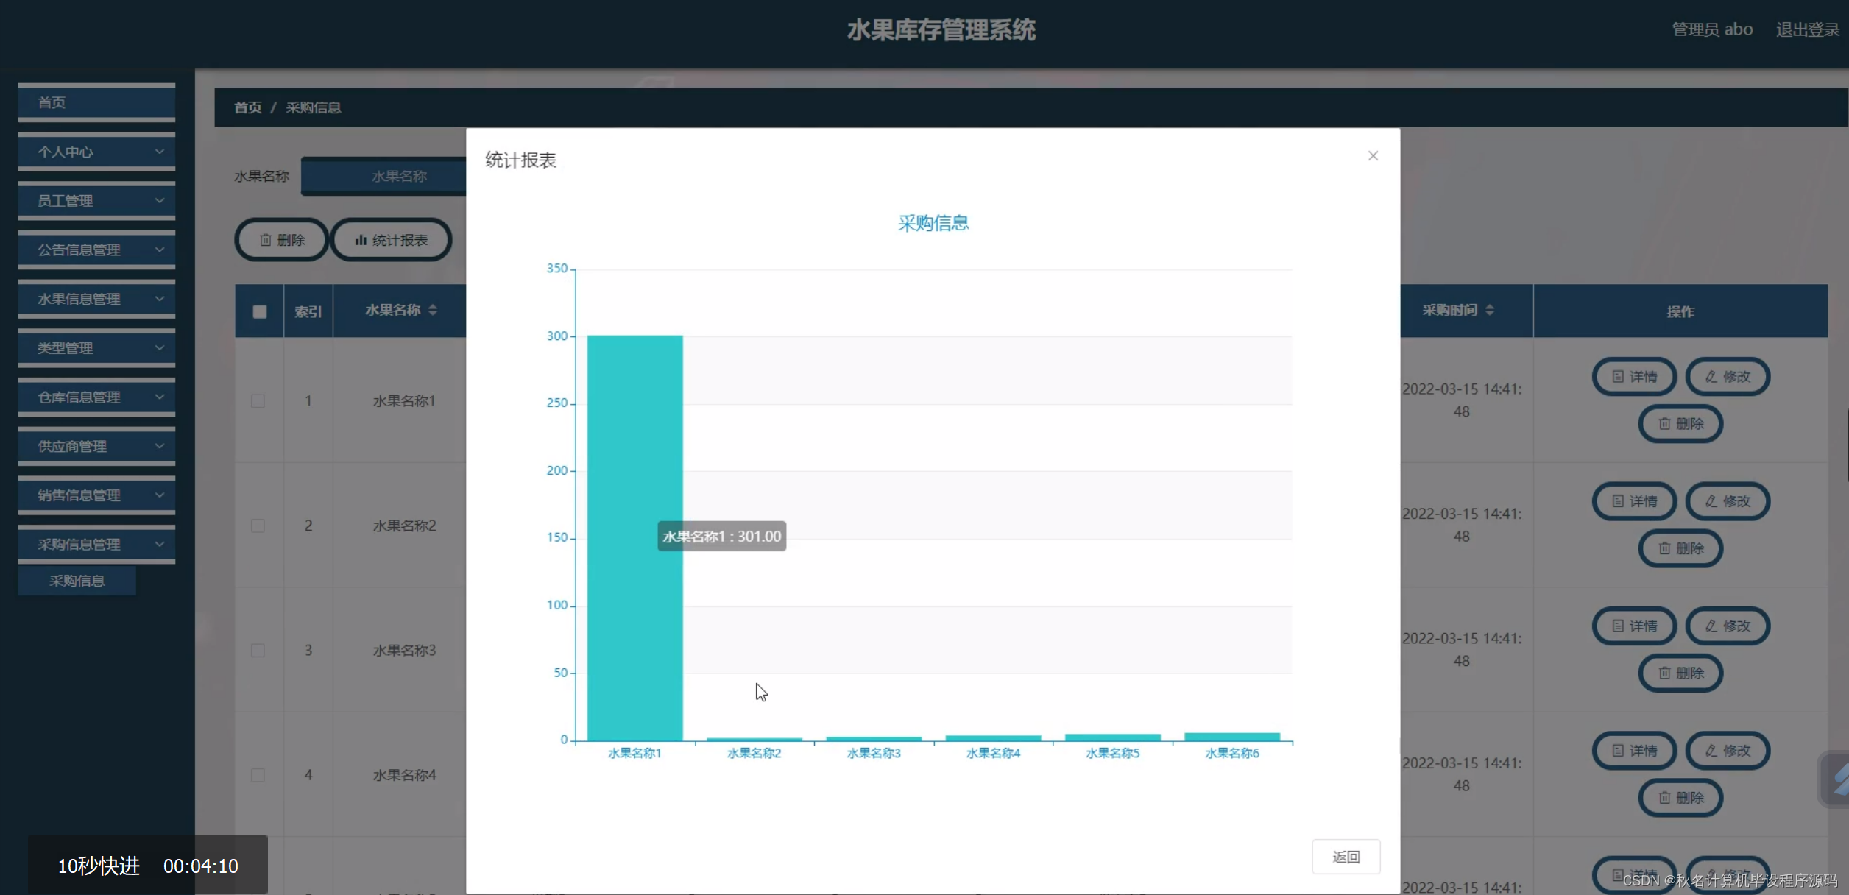Close the 统计报表 dialog with X icon

point(1373,156)
